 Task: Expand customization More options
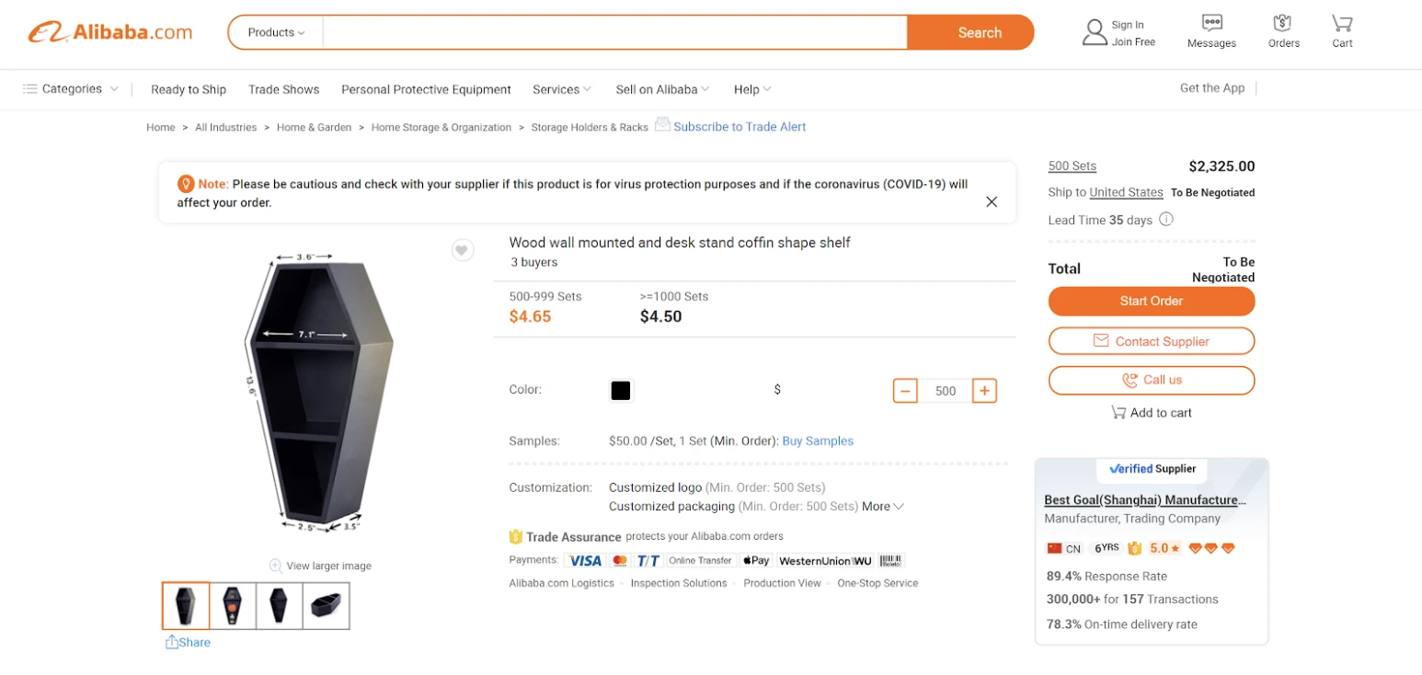point(883,507)
